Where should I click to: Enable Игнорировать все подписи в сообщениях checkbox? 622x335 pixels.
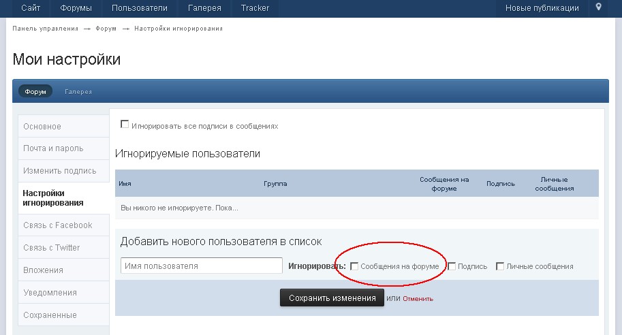(125, 125)
